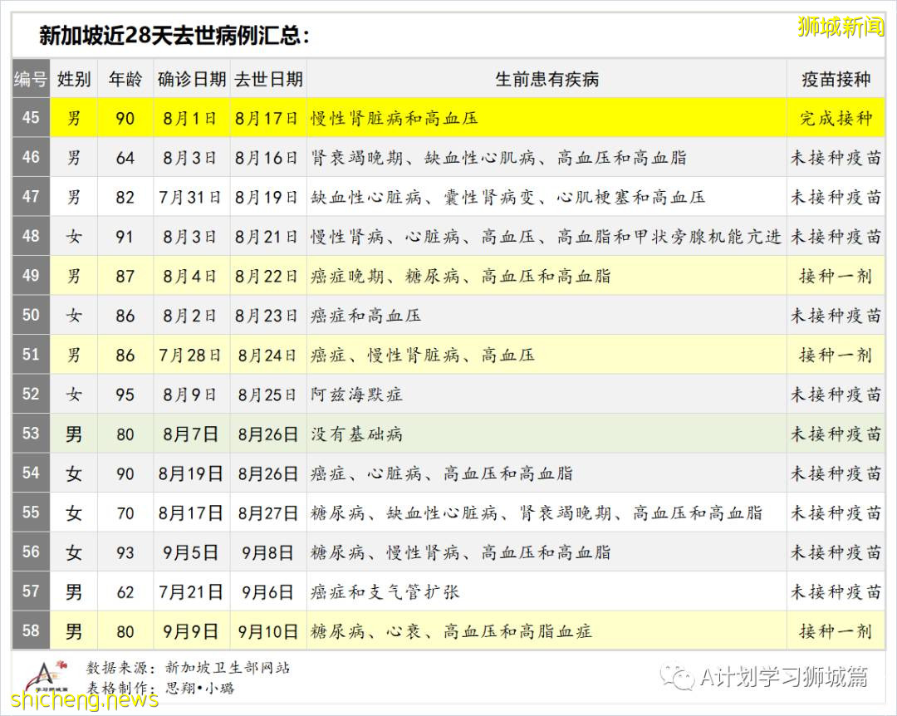Click the 疫苗接种 column header
The image size is (897, 716).
click(x=836, y=79)
